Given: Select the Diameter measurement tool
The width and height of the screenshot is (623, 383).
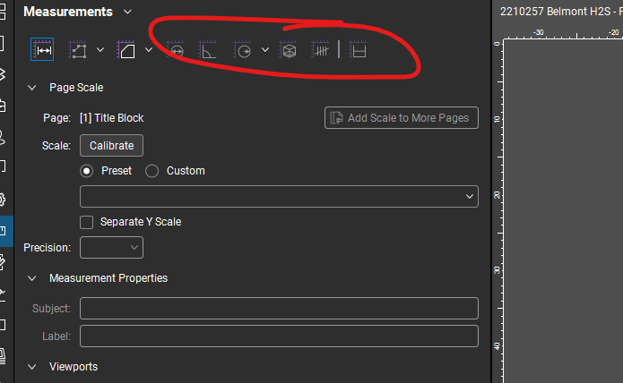Looking at the screenshot, I should pyautogui.click(x=175, y=50).
